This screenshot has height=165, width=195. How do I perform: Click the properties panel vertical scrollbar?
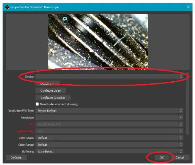pos(188,104)
